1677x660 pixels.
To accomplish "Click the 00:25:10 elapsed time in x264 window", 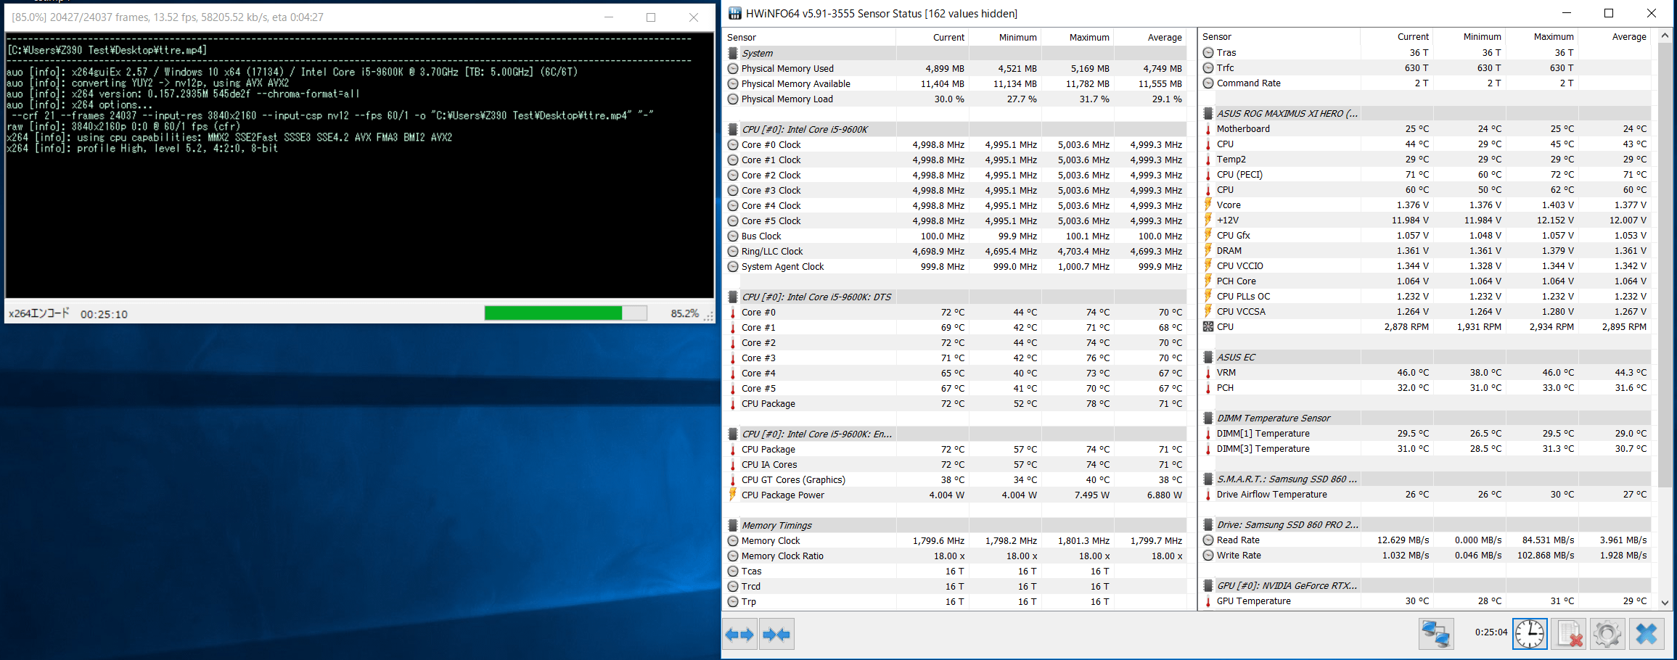I will 104,314.
